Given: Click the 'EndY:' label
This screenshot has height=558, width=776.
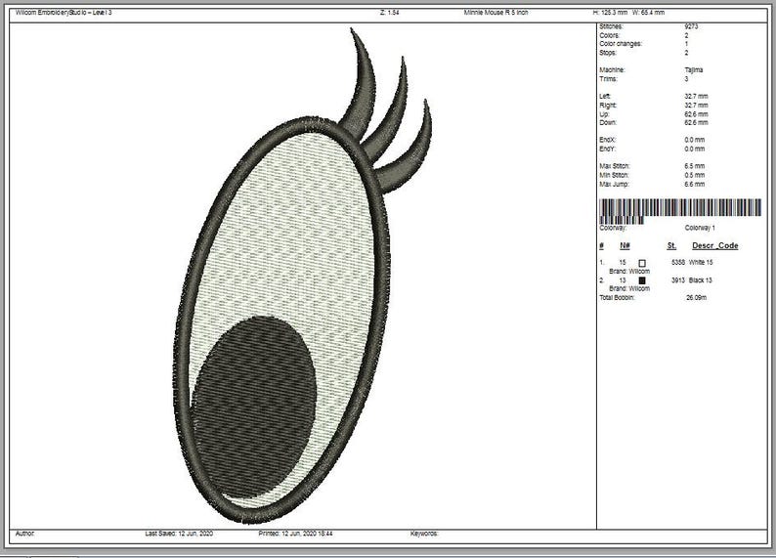Looking at the screenshot, I should 607,149.
